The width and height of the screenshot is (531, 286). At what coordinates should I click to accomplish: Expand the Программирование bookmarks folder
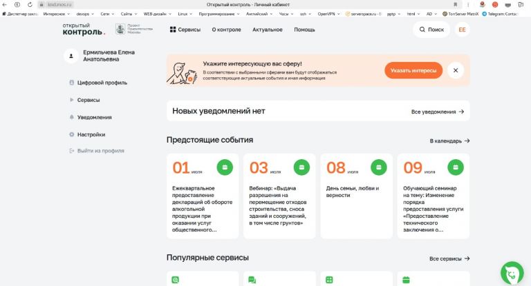pos(218,14)
